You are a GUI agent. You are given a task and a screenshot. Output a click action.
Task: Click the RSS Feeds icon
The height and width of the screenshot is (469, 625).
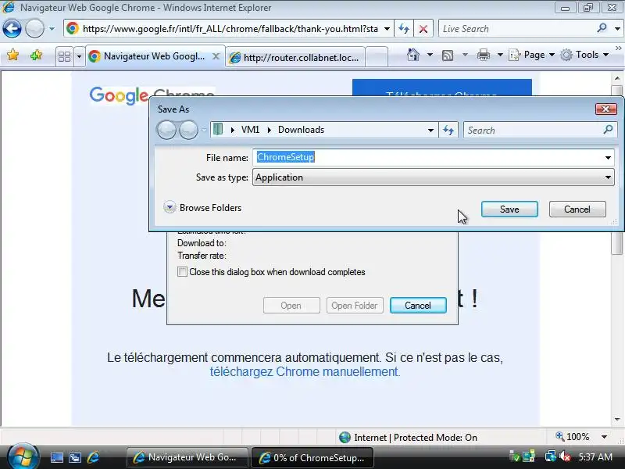click(x=448, y=55)
